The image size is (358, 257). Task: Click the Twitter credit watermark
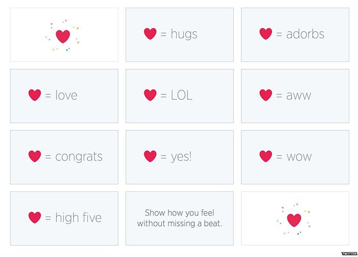349,253
